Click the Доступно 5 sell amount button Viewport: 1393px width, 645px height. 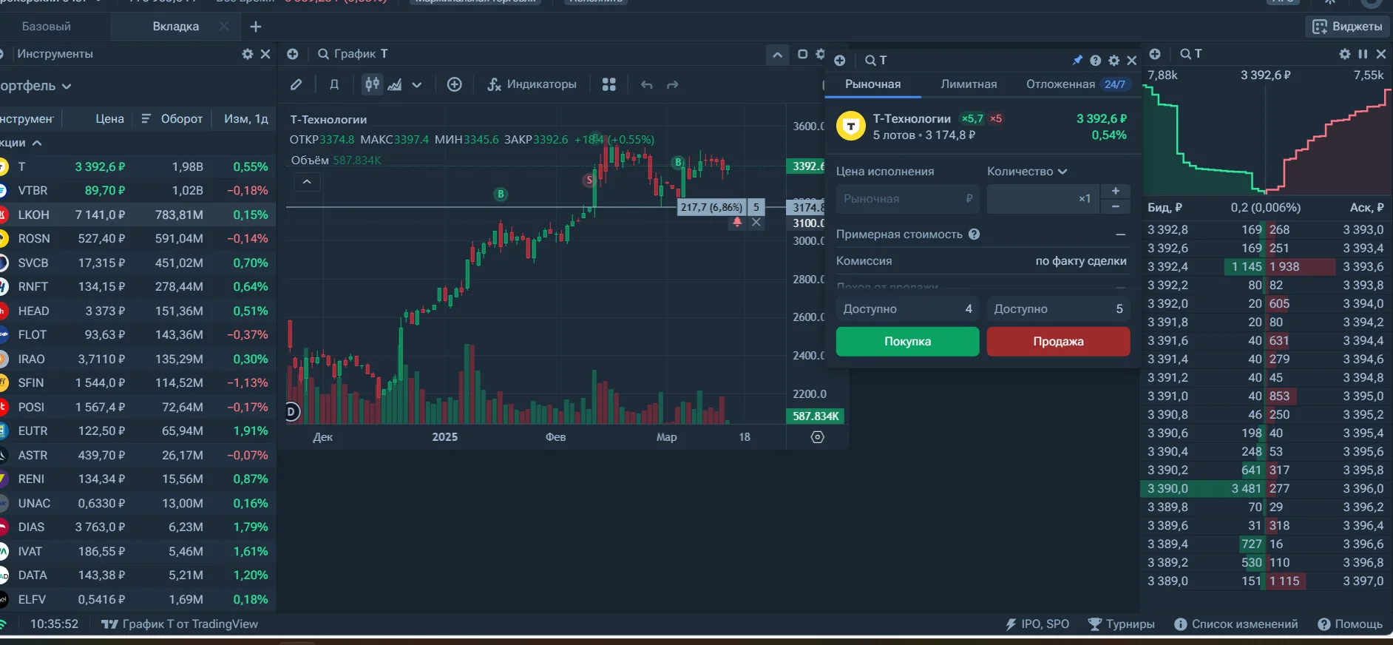[1059, 309]
